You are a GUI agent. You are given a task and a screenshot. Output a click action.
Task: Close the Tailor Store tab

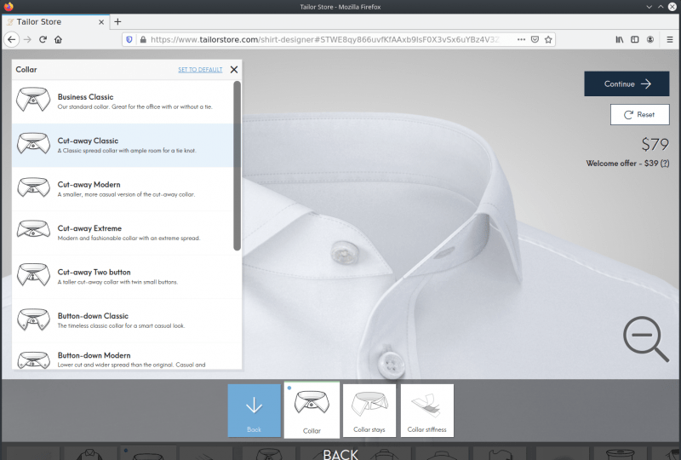(101, 22)
